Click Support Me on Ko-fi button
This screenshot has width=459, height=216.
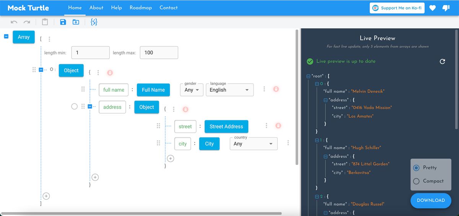pos(397,8)
